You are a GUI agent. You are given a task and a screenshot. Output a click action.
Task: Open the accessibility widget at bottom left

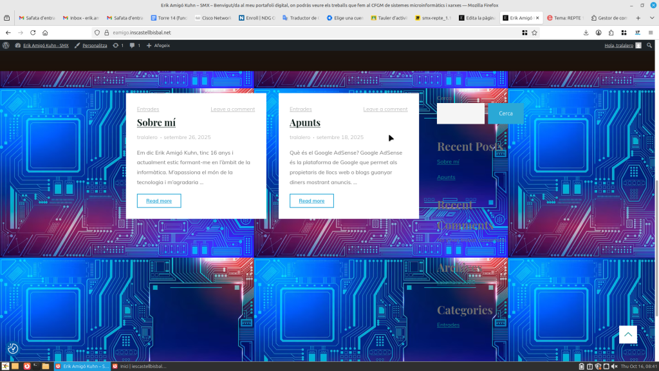(13, 348)
